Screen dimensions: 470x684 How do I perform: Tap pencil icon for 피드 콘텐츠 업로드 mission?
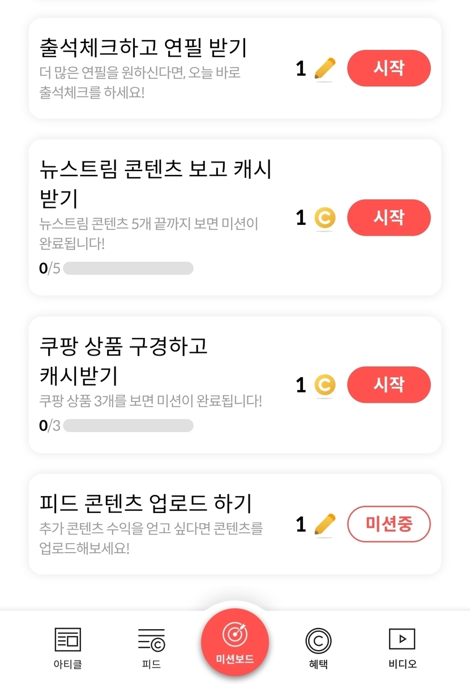[324, 524]
